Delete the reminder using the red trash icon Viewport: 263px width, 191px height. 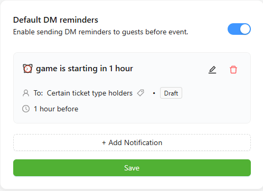click(x=233, y=70)
